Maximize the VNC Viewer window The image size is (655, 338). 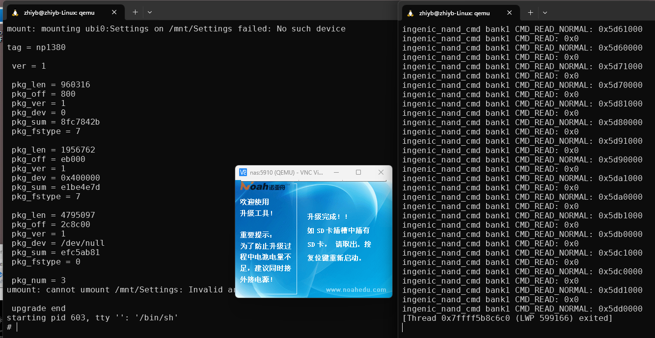click(x=358, y=172)
